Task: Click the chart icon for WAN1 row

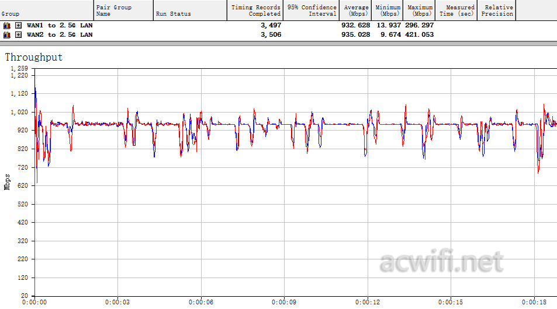Action: click(7, 26)
